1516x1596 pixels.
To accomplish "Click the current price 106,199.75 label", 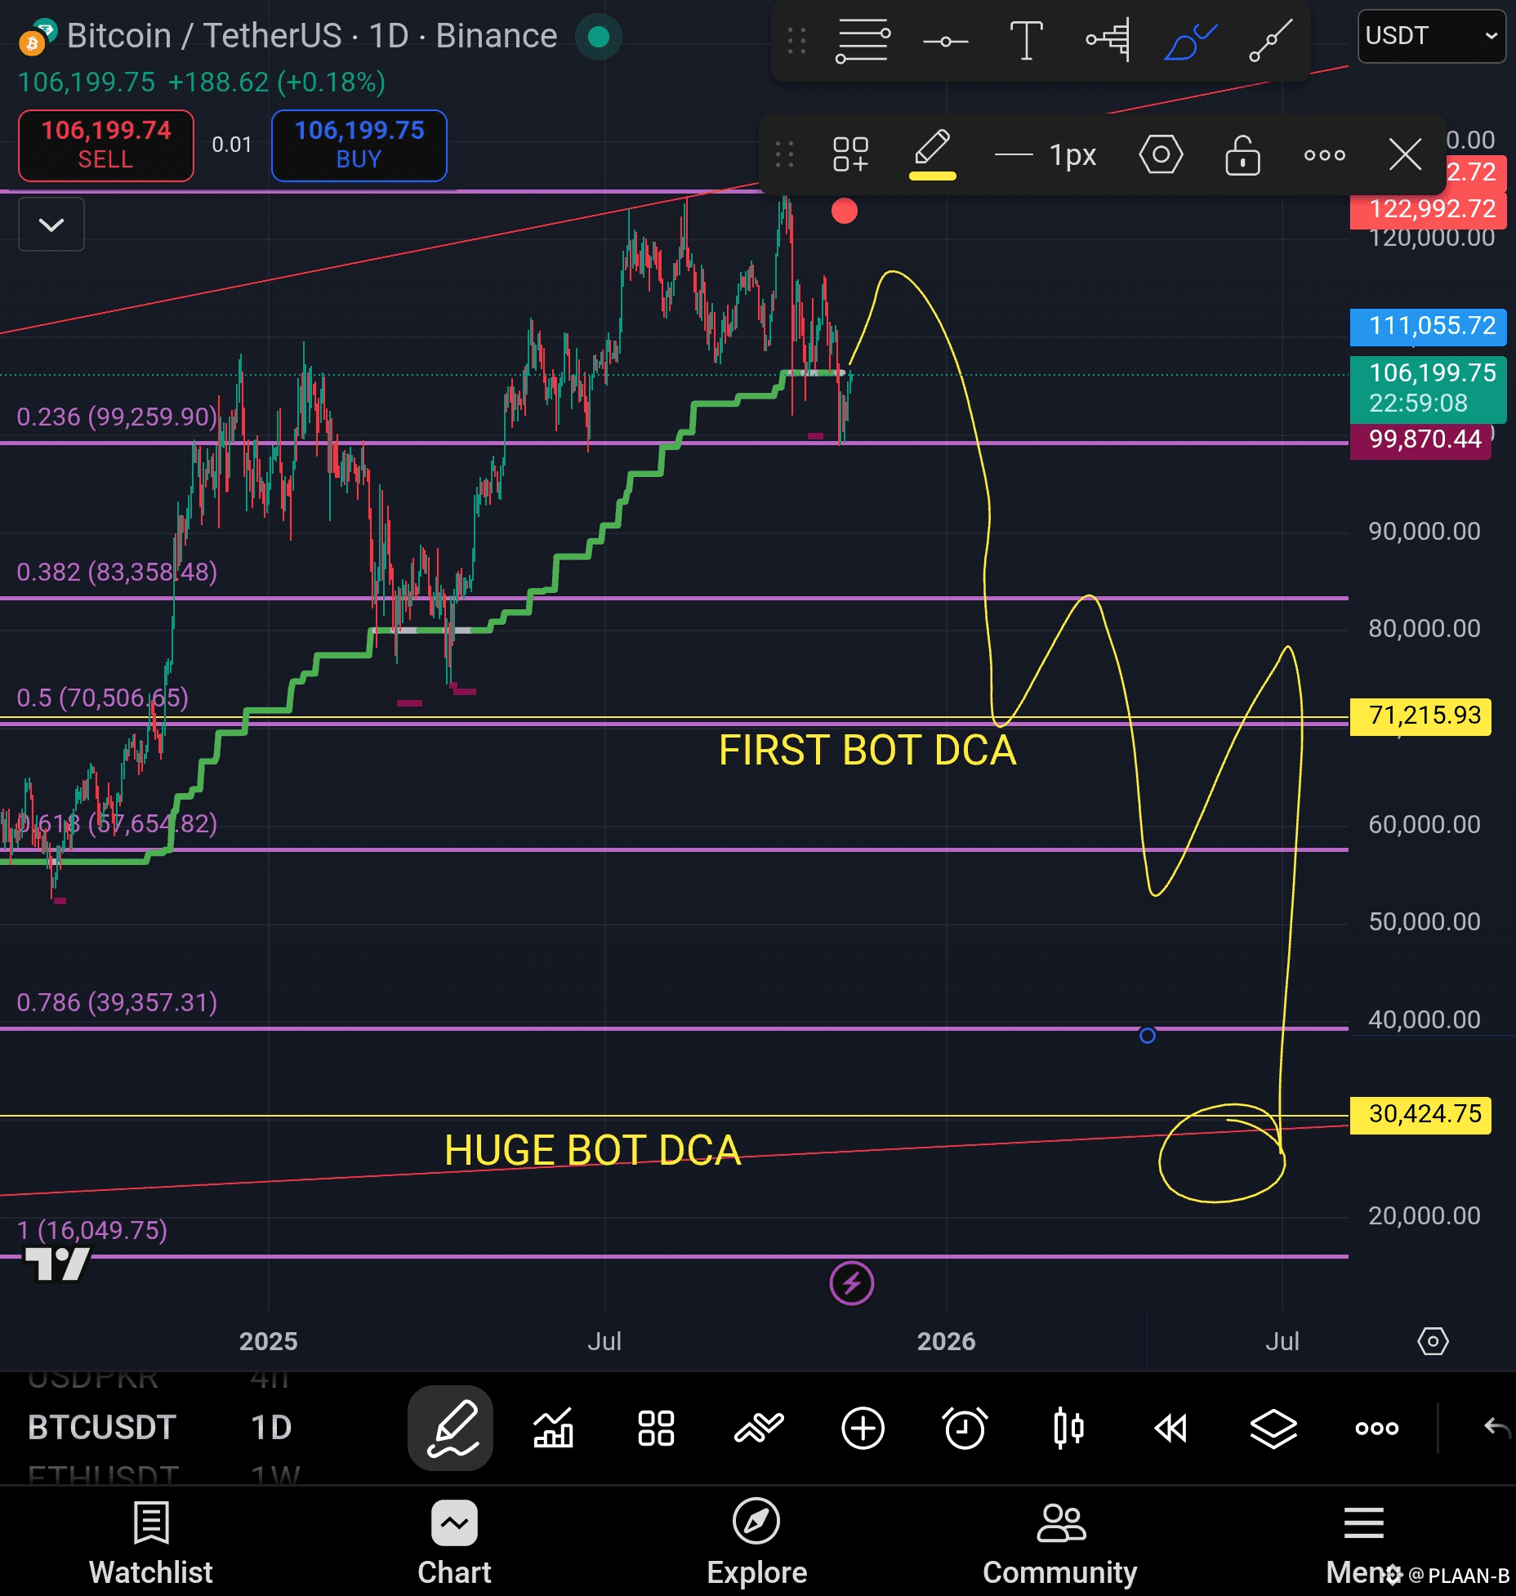I will [1428, 388].
